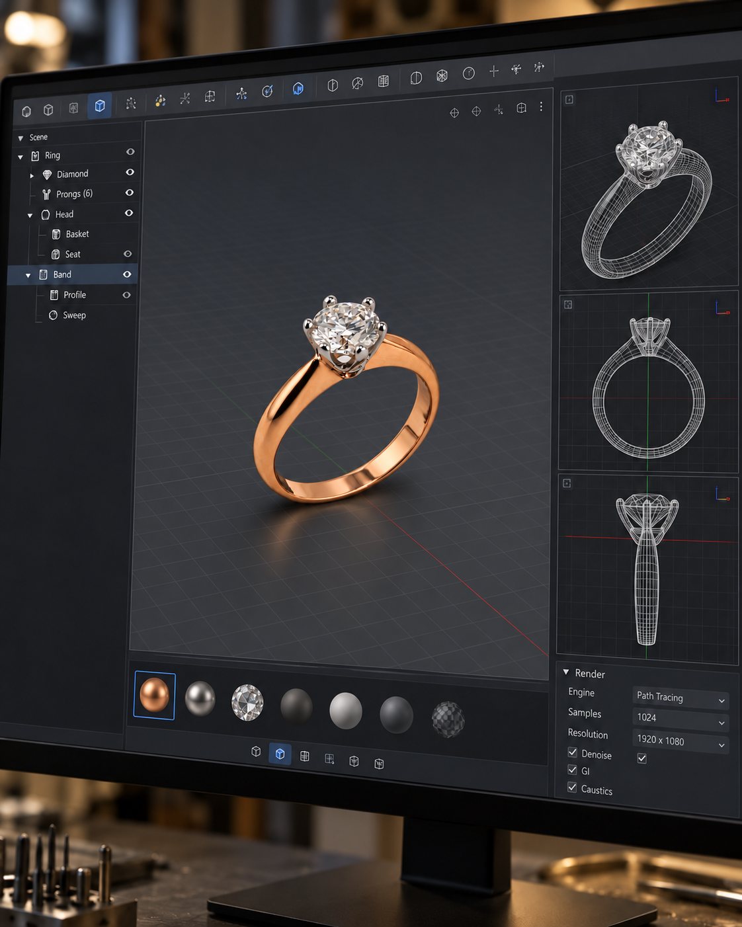Expand the Diamond node arrow
Image resolution: width=742 pixels, height=927 pixels.
[x=32, y=176]
